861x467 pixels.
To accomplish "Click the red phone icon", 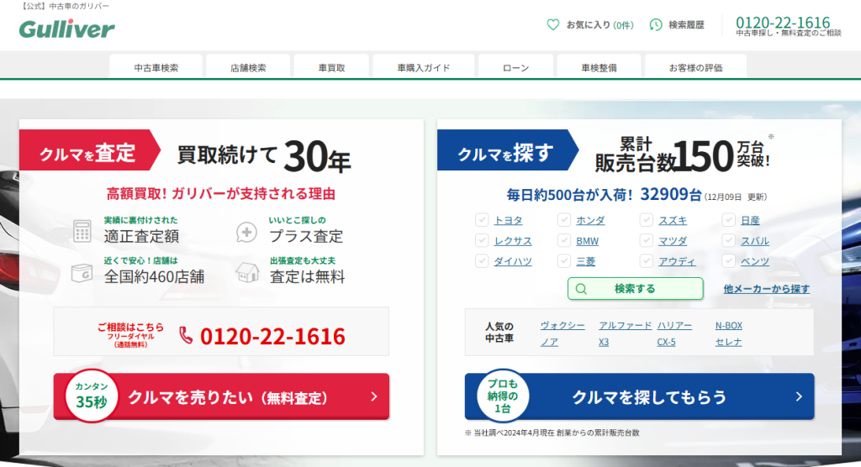I will (x=186, y=336).
